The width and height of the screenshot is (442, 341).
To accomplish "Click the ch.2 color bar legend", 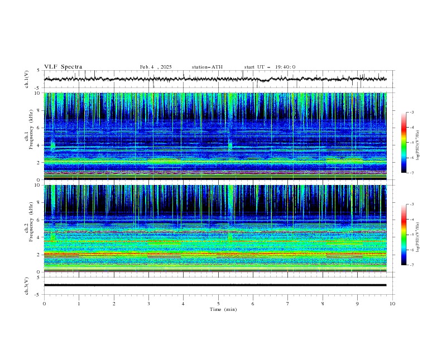I will pos(403,235).
